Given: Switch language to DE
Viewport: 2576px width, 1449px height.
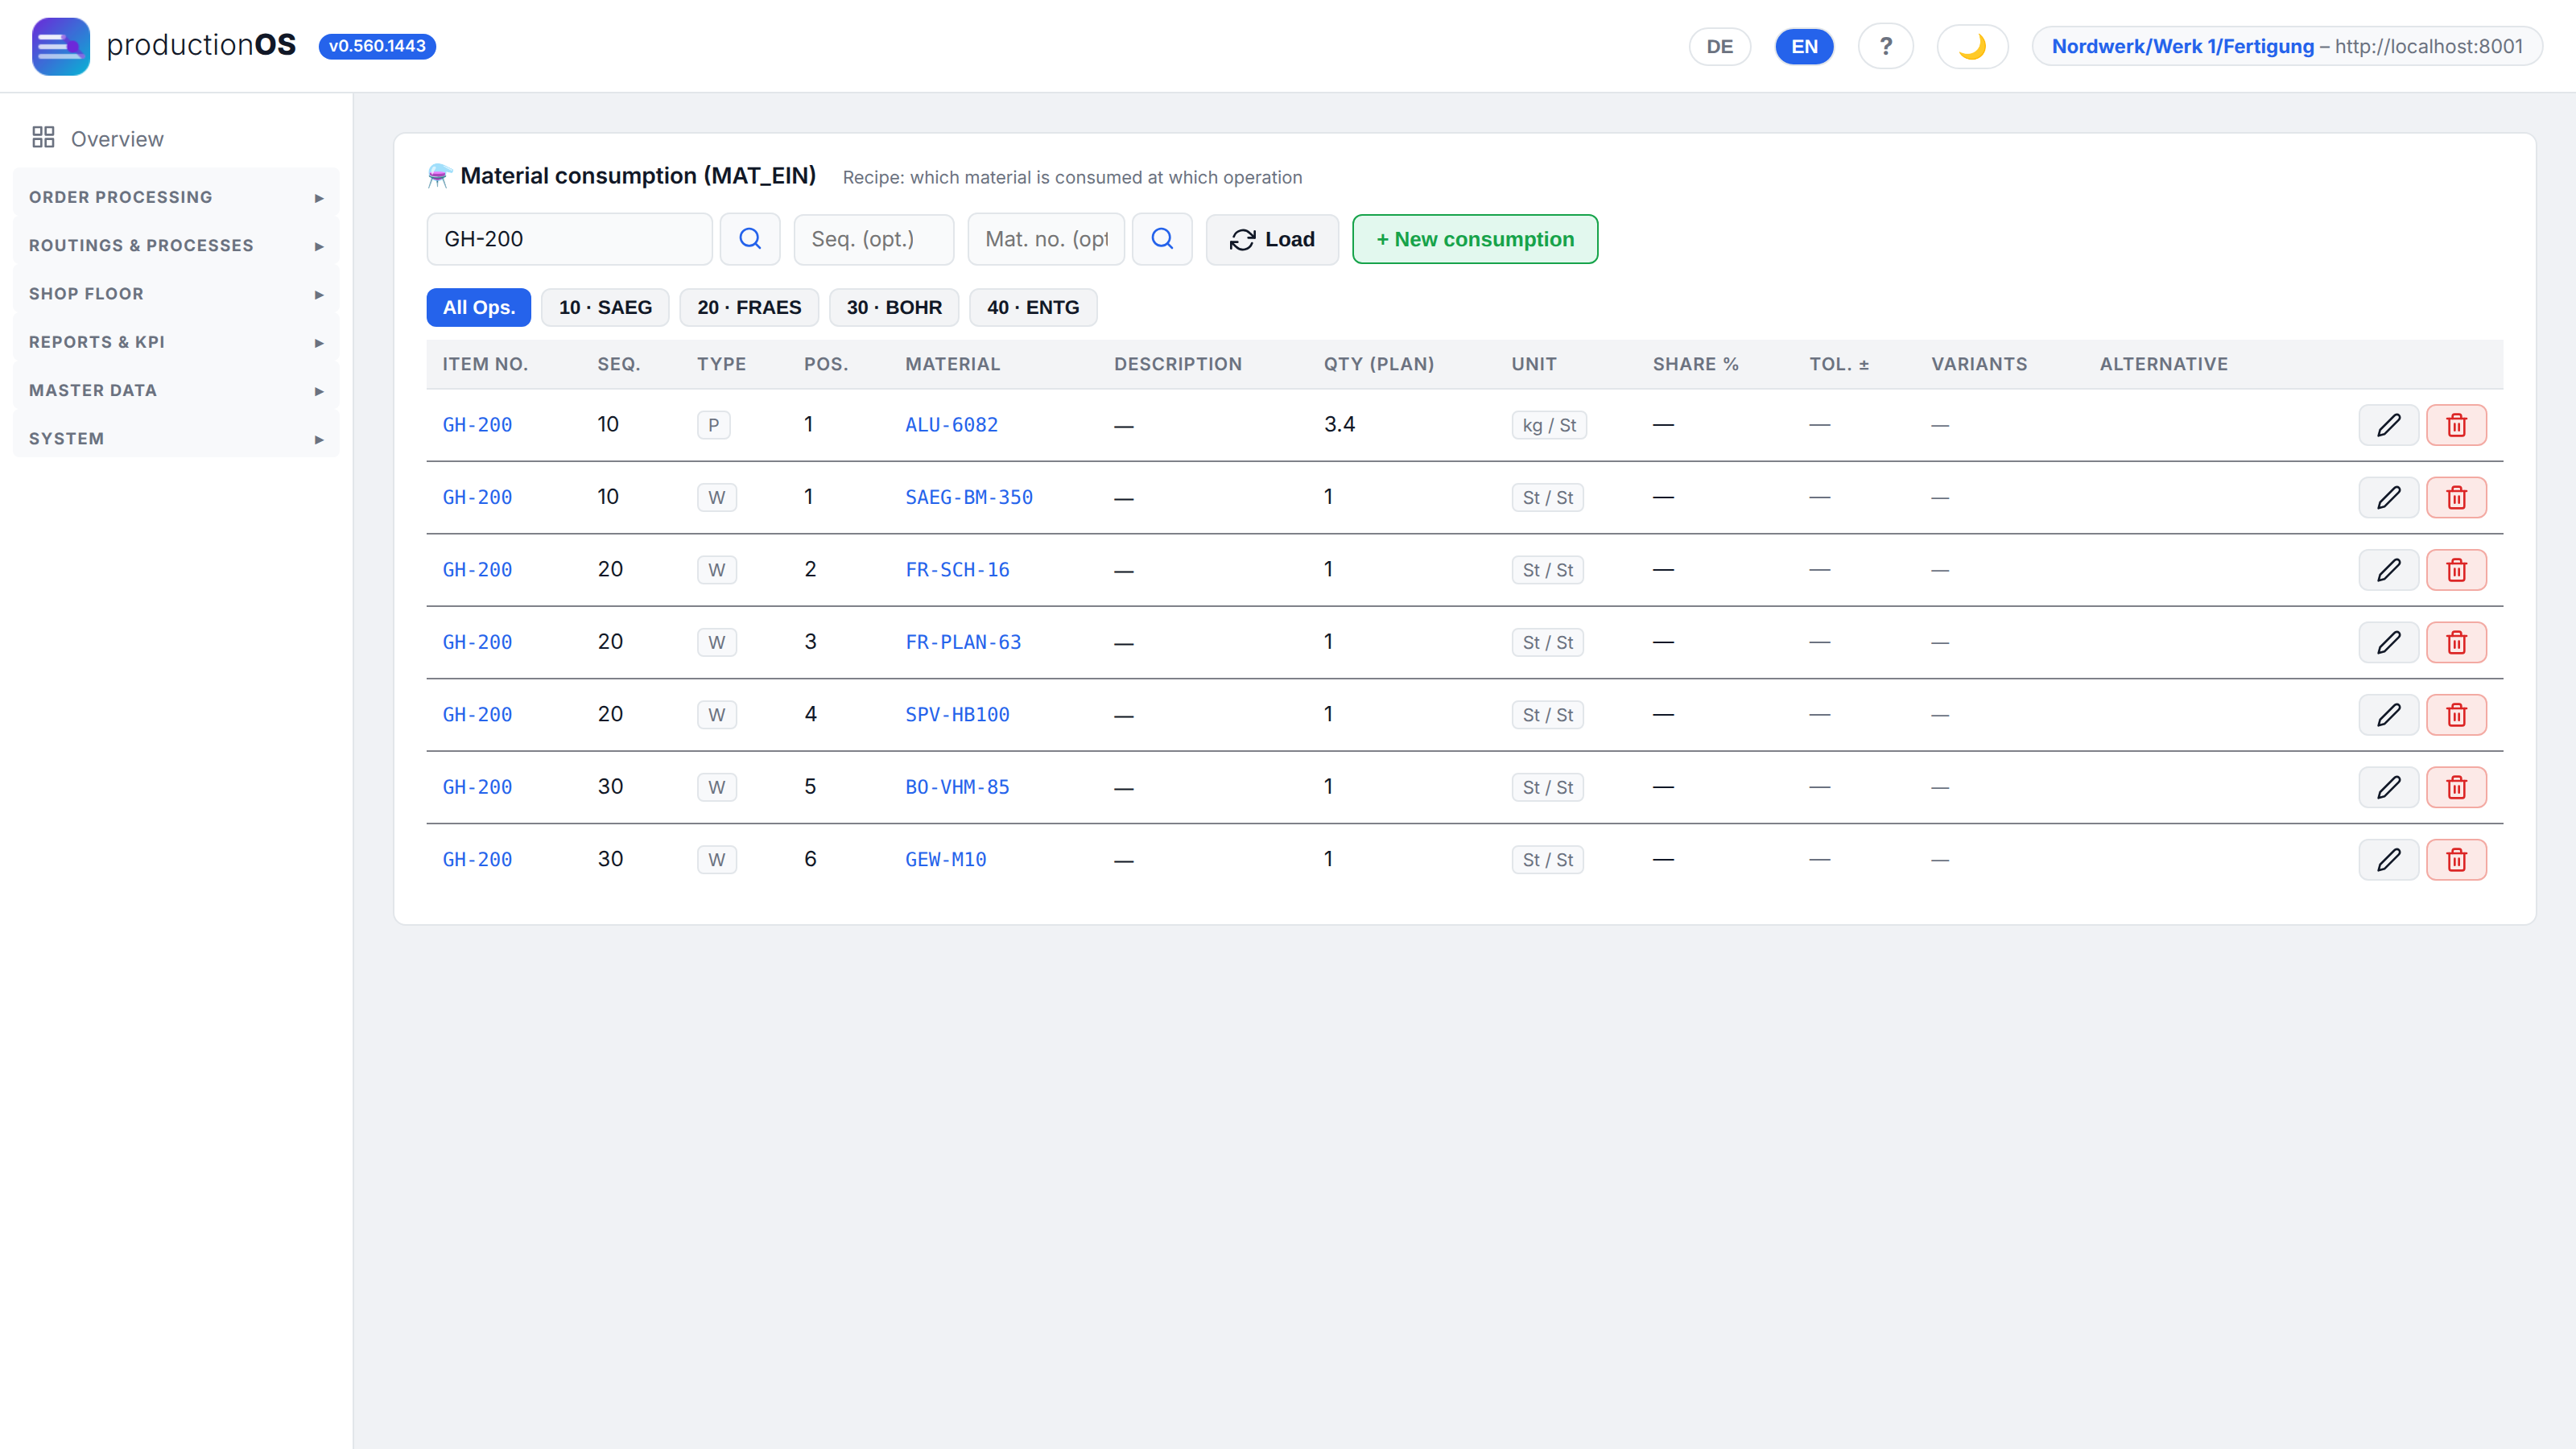Looking at the screenshot, I should coord(1719,46).
